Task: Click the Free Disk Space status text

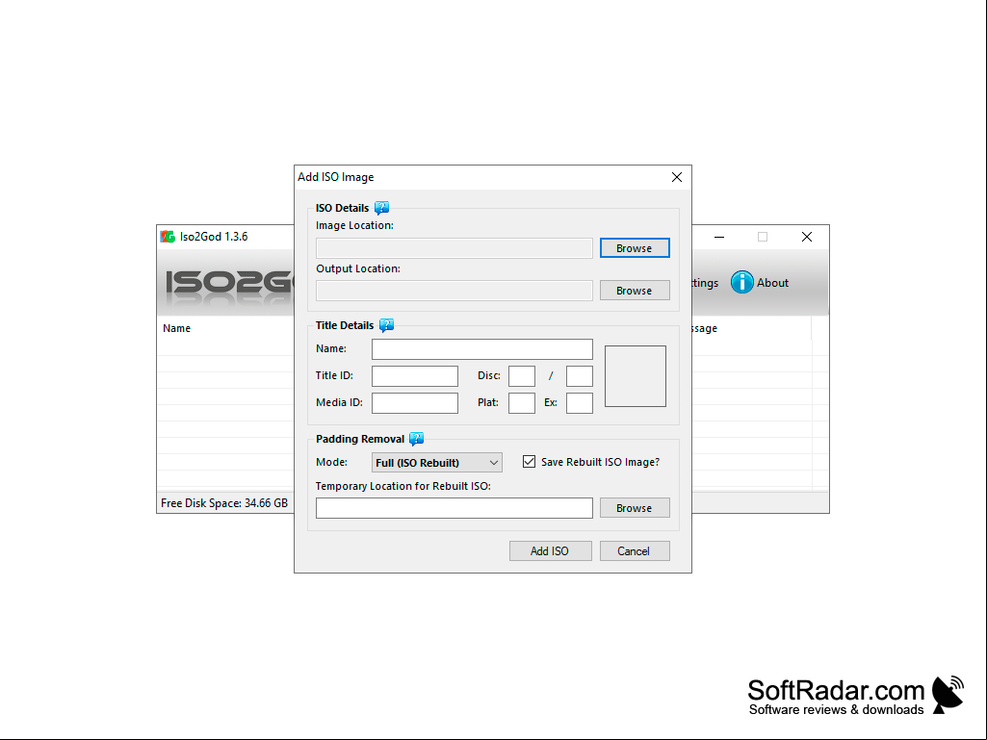Action: 224,502
